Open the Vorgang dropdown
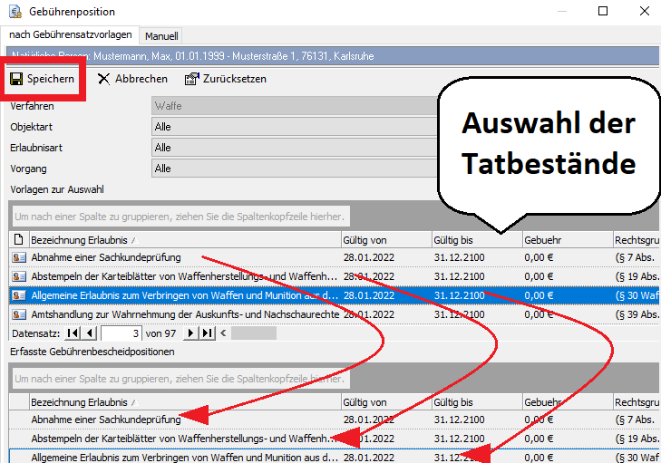 tap(290, 169)
